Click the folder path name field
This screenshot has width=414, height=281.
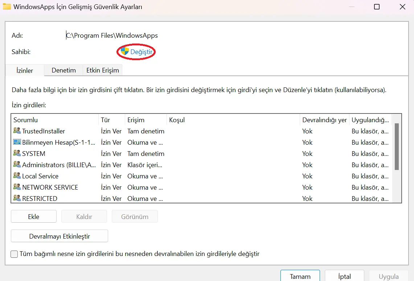coord(112,36)
